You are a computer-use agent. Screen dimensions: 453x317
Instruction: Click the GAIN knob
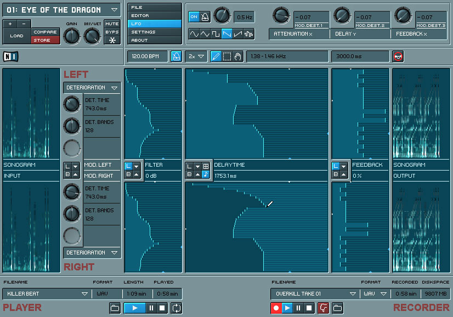(x=72, y=36)
